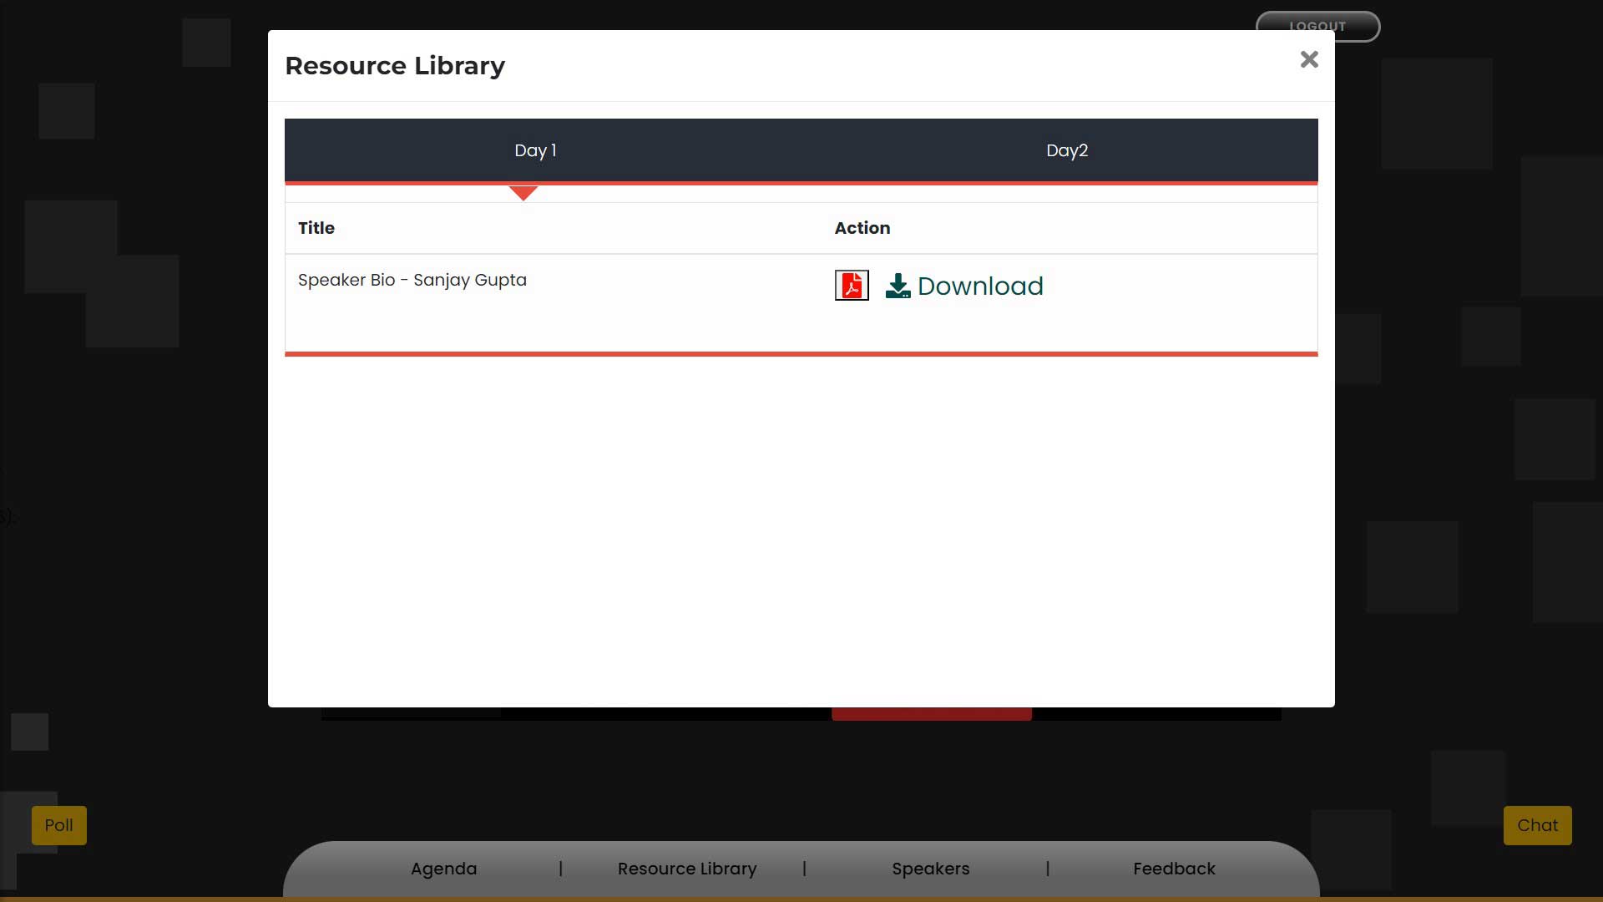The image size is (1603, 902).
Task: Select the Speaker Bio - Sanjay Gupta entry
Action: pos(412,280)
